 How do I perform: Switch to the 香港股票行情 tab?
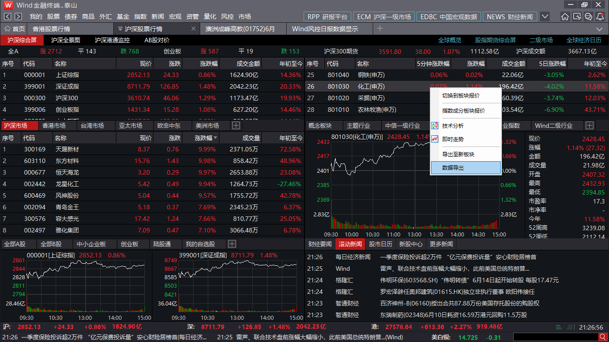click(x=70, y=28)
